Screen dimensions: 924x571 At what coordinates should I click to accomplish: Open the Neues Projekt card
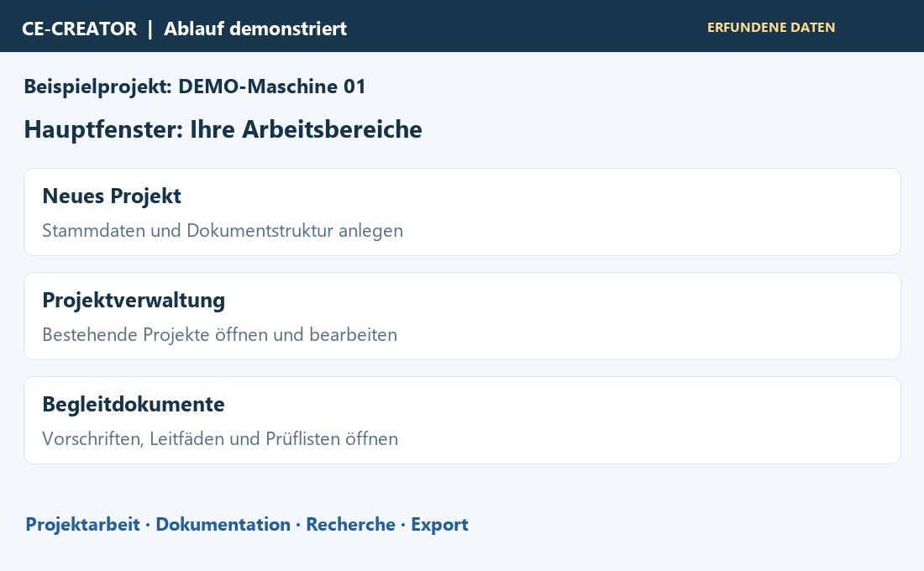(462, 212)
